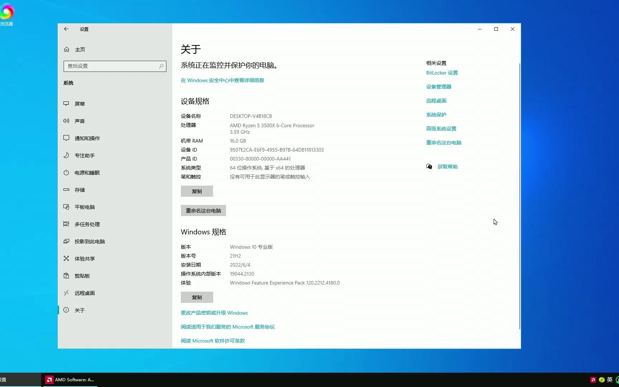
Task: Open 通知和操作 notifications settings
Action: coord(115,138)
